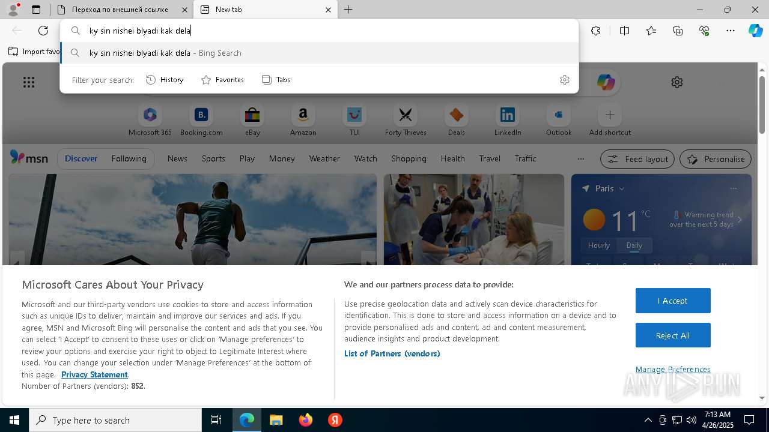Image resolution: width=769 pixels, height=432 pixels.
Task: Open the Weather category
Action: pyautogui.click(x=324, y=158)
